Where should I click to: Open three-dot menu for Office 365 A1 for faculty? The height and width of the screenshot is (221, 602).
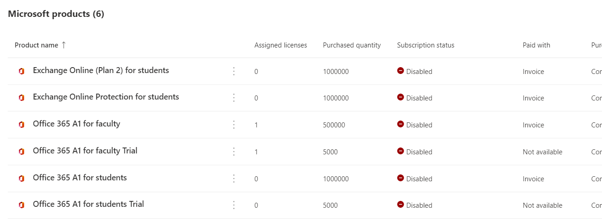(234, 125)
